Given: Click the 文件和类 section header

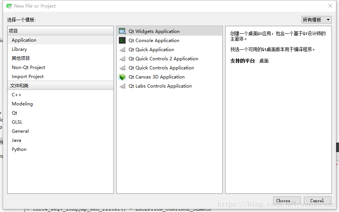Looking at the screenshot, I should [61, 86].
